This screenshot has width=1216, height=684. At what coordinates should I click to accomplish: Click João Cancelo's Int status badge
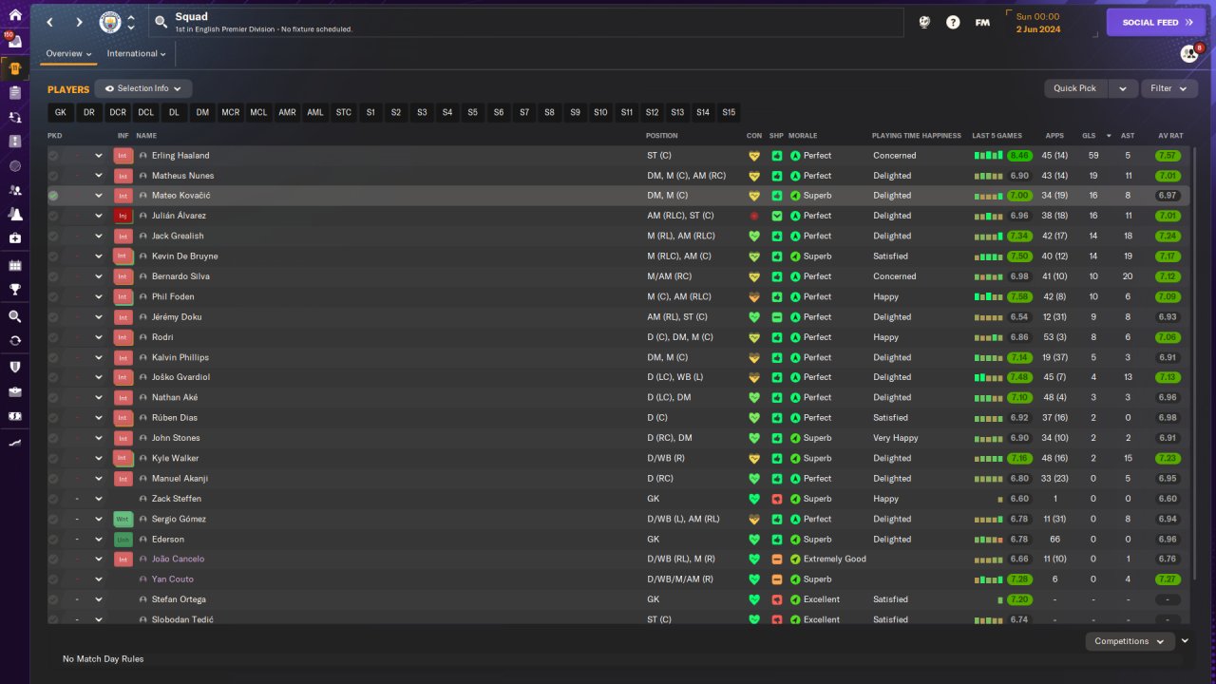click(x=123, y=559)
